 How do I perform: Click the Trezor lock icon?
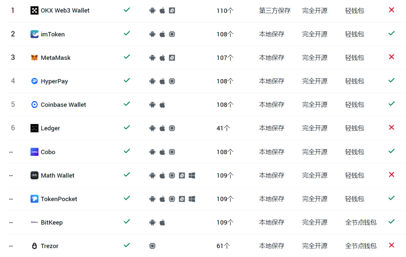pyautogui.click(x=34, y=246)
